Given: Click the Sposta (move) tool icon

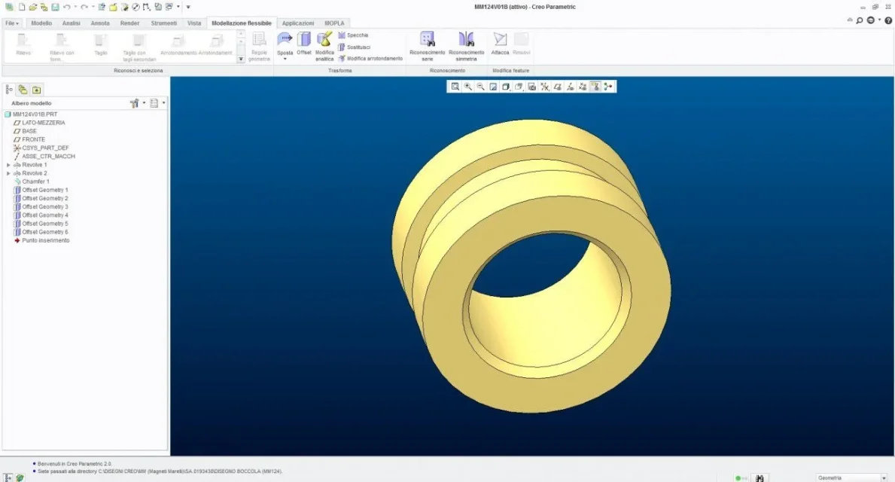Looking at the screenshot, I should (285, 40).
